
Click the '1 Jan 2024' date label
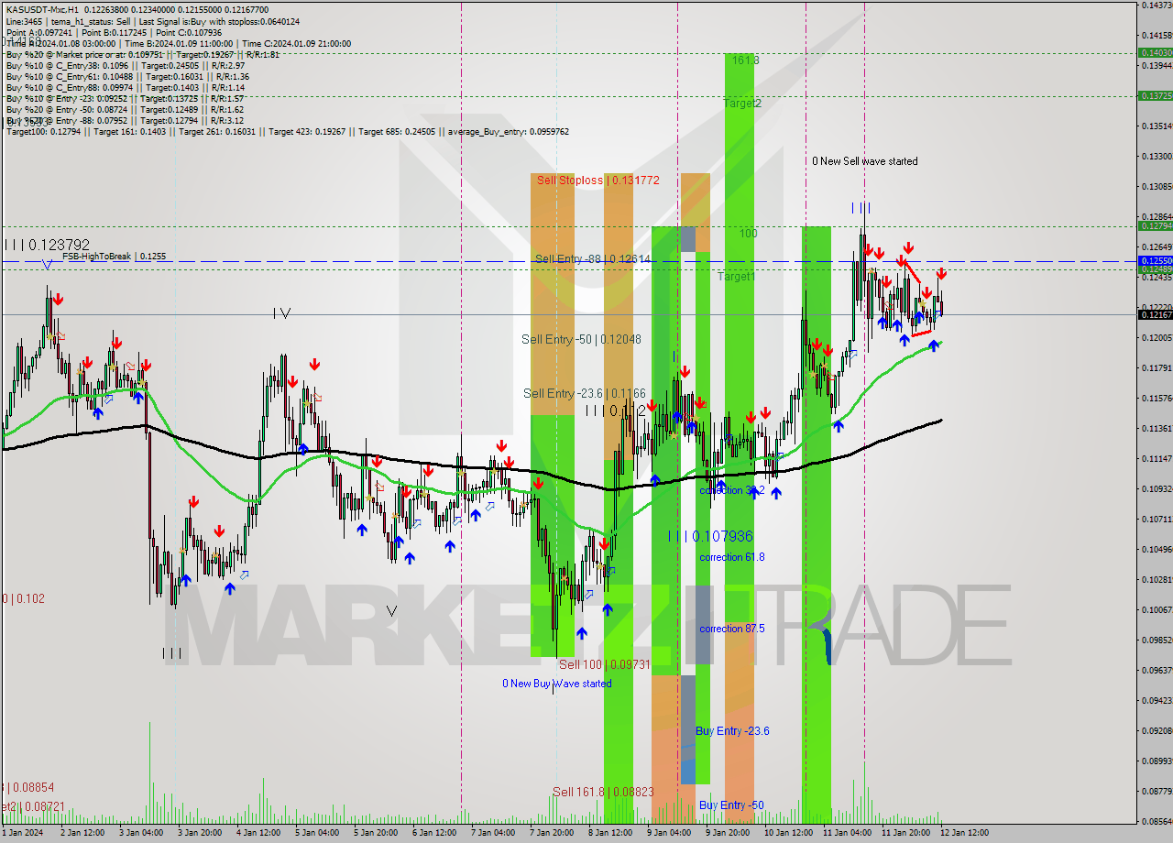pyautogui.click(x=22, y=833)
